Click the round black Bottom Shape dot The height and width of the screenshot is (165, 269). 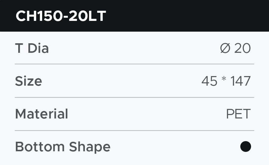(x=245, y=147)
